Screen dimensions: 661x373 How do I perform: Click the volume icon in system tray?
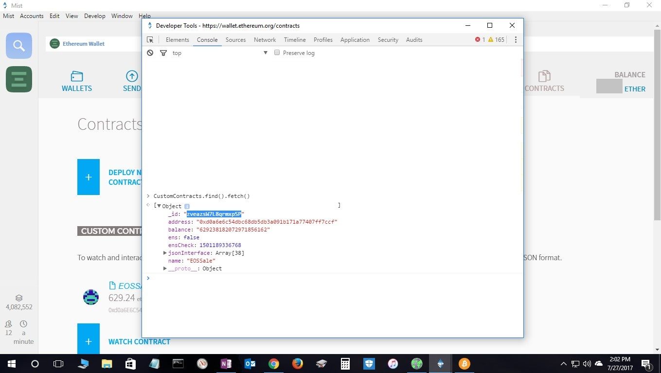(x=587, y=364)
